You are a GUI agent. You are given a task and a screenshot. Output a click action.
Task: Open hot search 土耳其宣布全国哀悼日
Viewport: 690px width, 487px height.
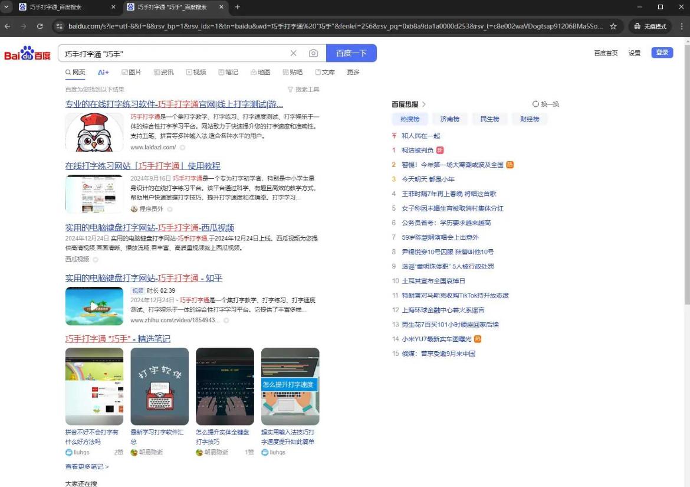pyautogui.click(x=433, y=281)
